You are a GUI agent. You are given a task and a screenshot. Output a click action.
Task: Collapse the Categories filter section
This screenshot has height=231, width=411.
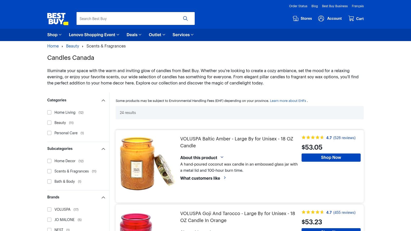pos(103,100)
